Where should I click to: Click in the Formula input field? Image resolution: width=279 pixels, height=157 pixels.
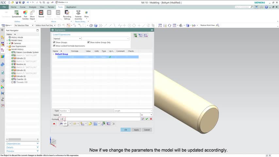(100, 119)
